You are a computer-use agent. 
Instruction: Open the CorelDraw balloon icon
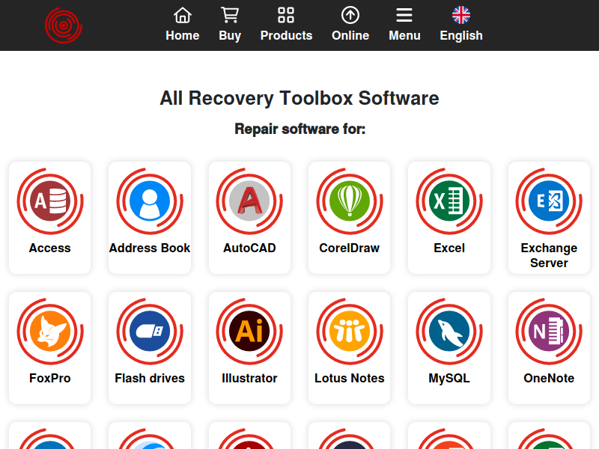click(x=350, y=201)
